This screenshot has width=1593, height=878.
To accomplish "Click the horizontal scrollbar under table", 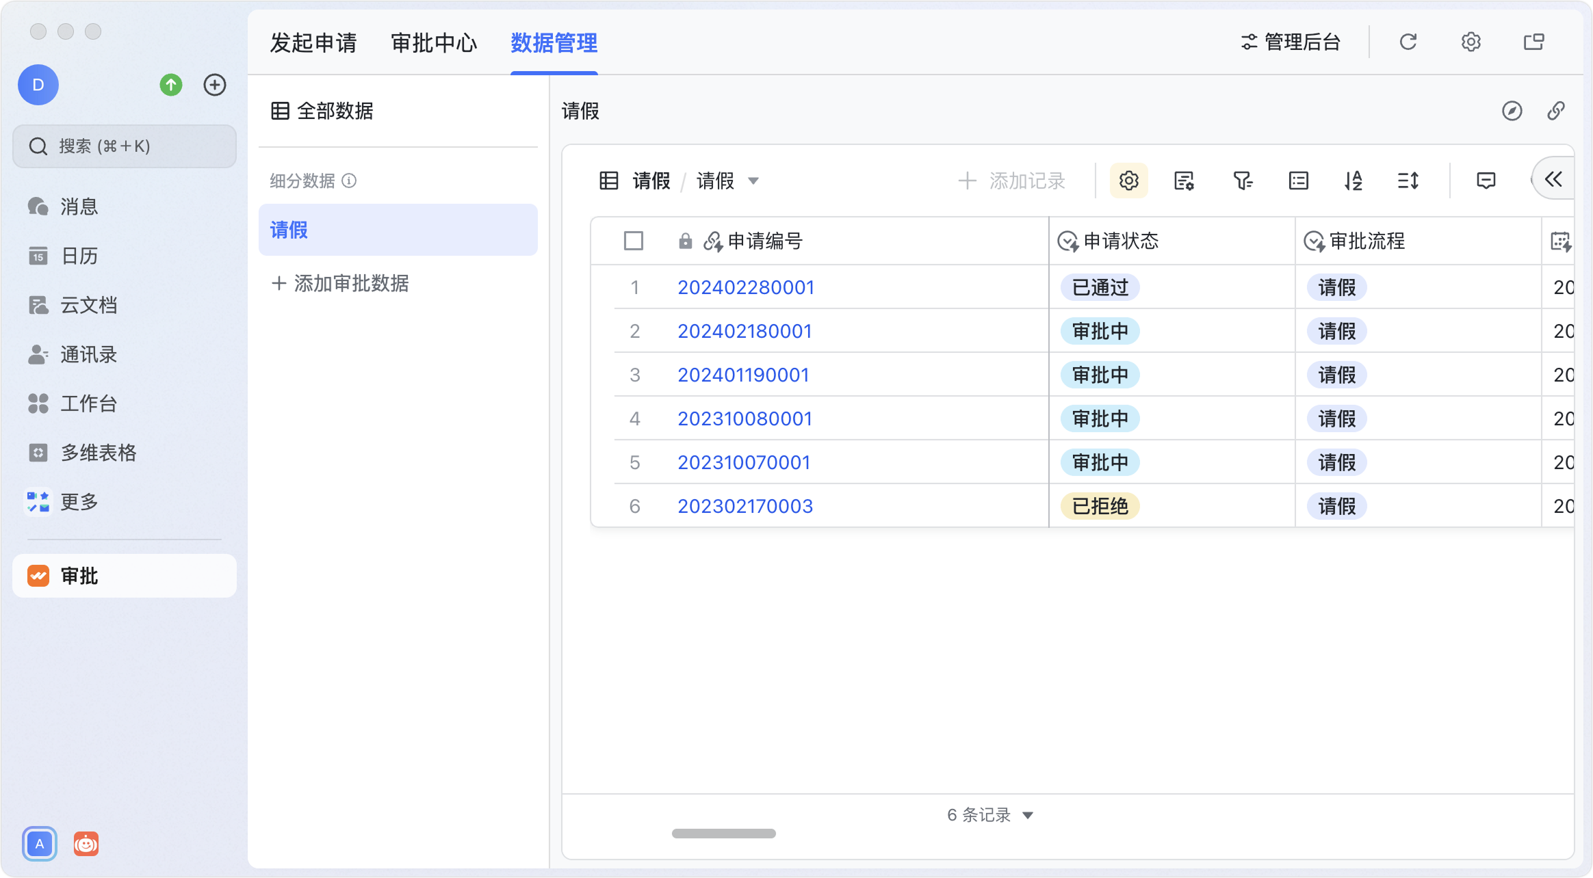I will click(724, 834).
